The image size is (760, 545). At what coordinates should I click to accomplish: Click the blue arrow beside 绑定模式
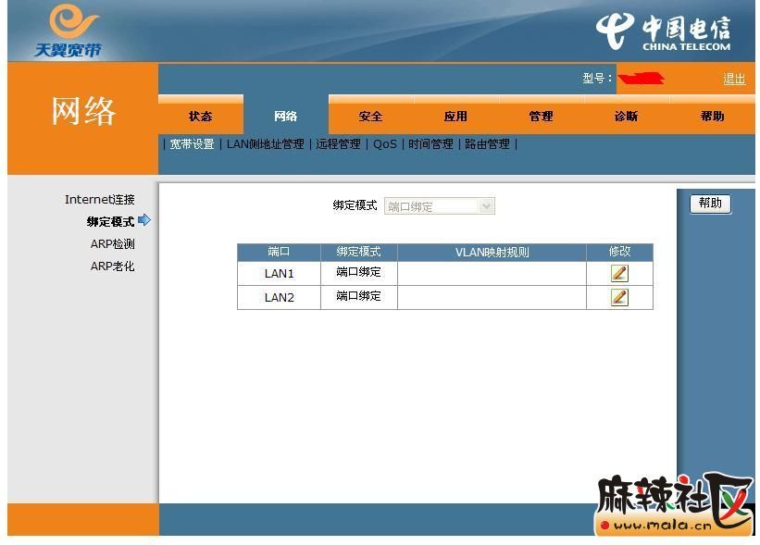144,220
